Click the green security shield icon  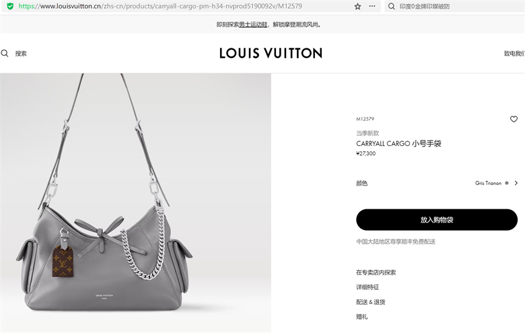pos(10,6)
